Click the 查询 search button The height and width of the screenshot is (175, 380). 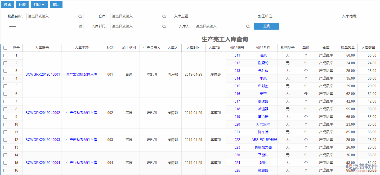[x=267, y=26]
